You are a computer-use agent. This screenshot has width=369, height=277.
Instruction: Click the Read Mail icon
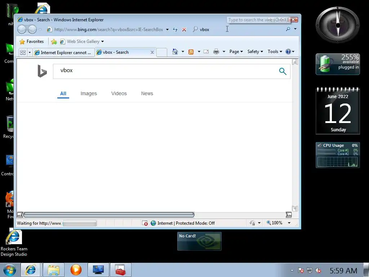coord(206,52)
